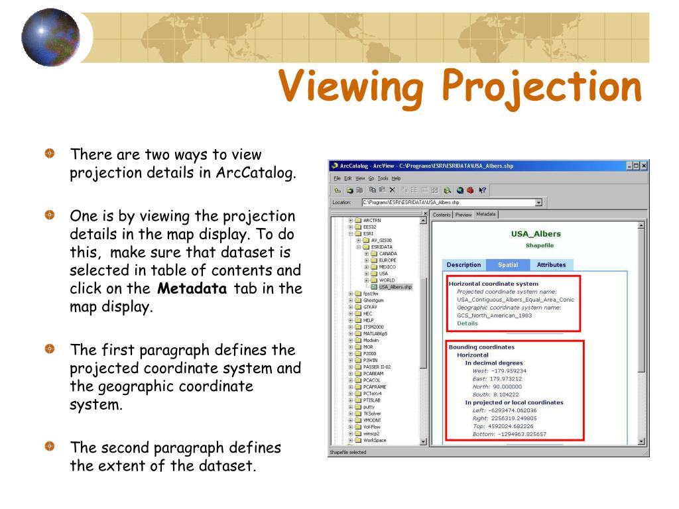Screen dimensions: 679x509
Task: Open the Attributes metadata tab
Action: 551,265
